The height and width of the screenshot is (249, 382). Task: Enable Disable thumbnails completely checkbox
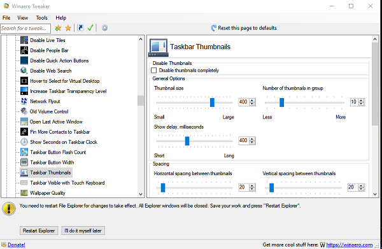153,71
